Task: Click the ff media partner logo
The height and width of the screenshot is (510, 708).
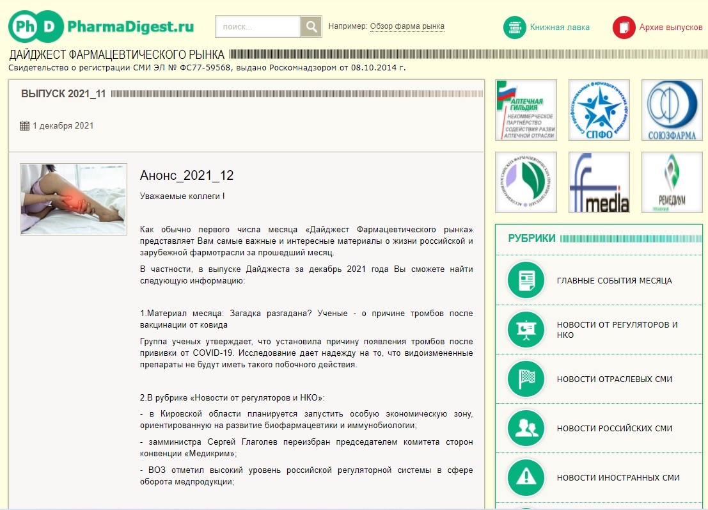Action: (599, 182)
